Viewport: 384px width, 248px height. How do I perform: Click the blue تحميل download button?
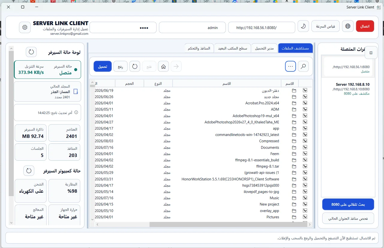103,66
